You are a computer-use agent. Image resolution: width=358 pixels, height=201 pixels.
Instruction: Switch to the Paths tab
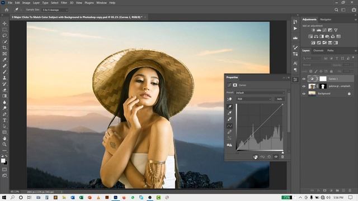click(331, 51)
